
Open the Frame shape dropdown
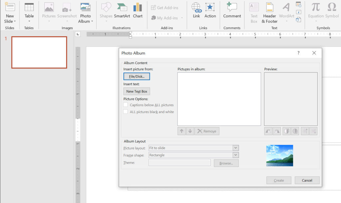click(x=235, y=155)
